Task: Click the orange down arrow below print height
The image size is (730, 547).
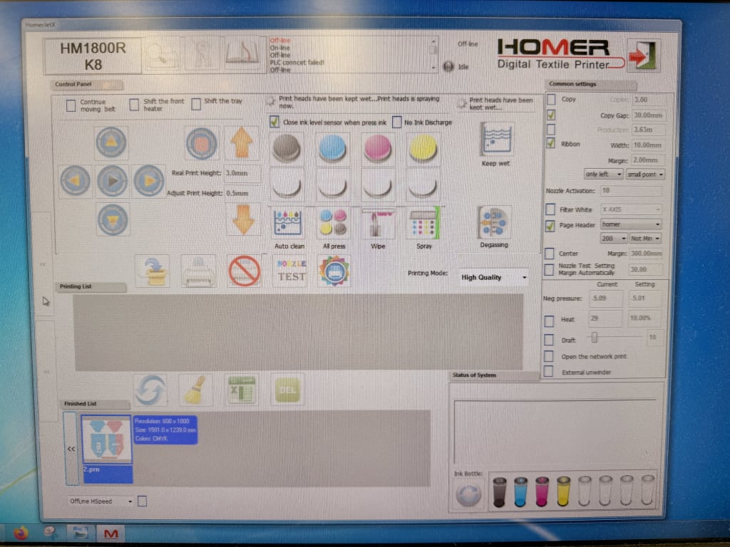Action: 243,219
